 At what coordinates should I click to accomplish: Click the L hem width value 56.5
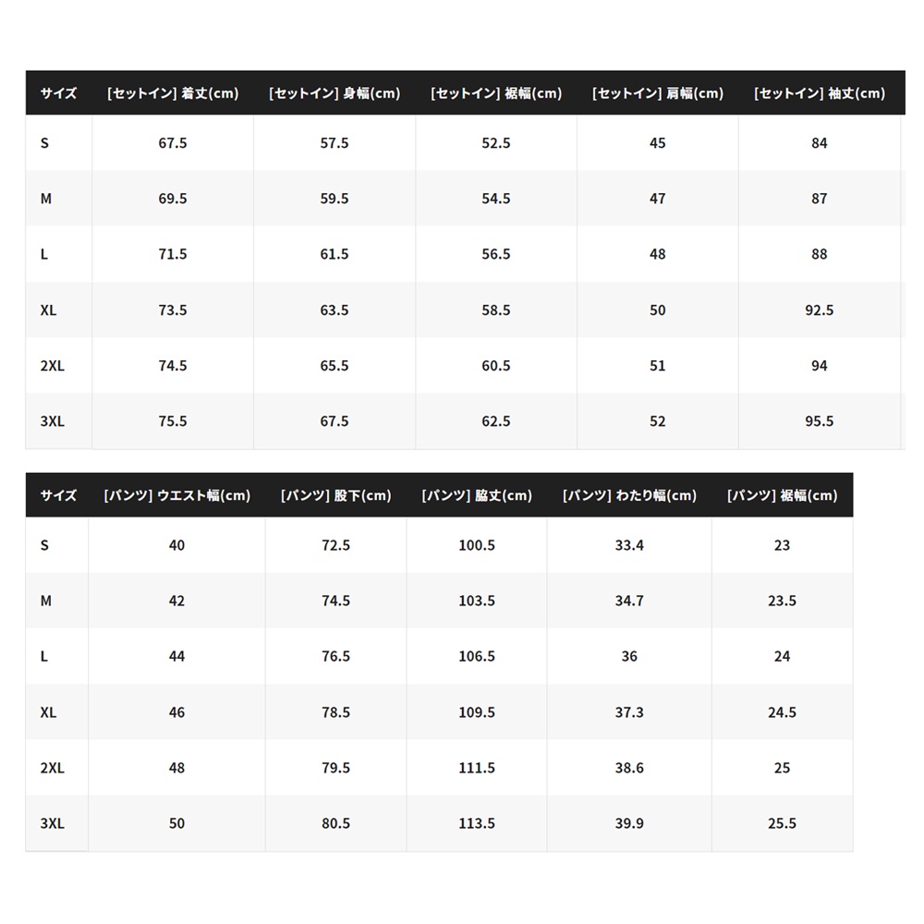point(496,254)
